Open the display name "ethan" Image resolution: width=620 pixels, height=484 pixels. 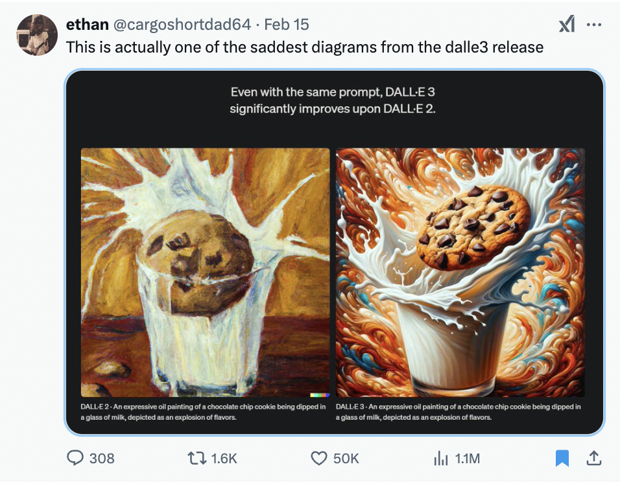tap(88, 25)
